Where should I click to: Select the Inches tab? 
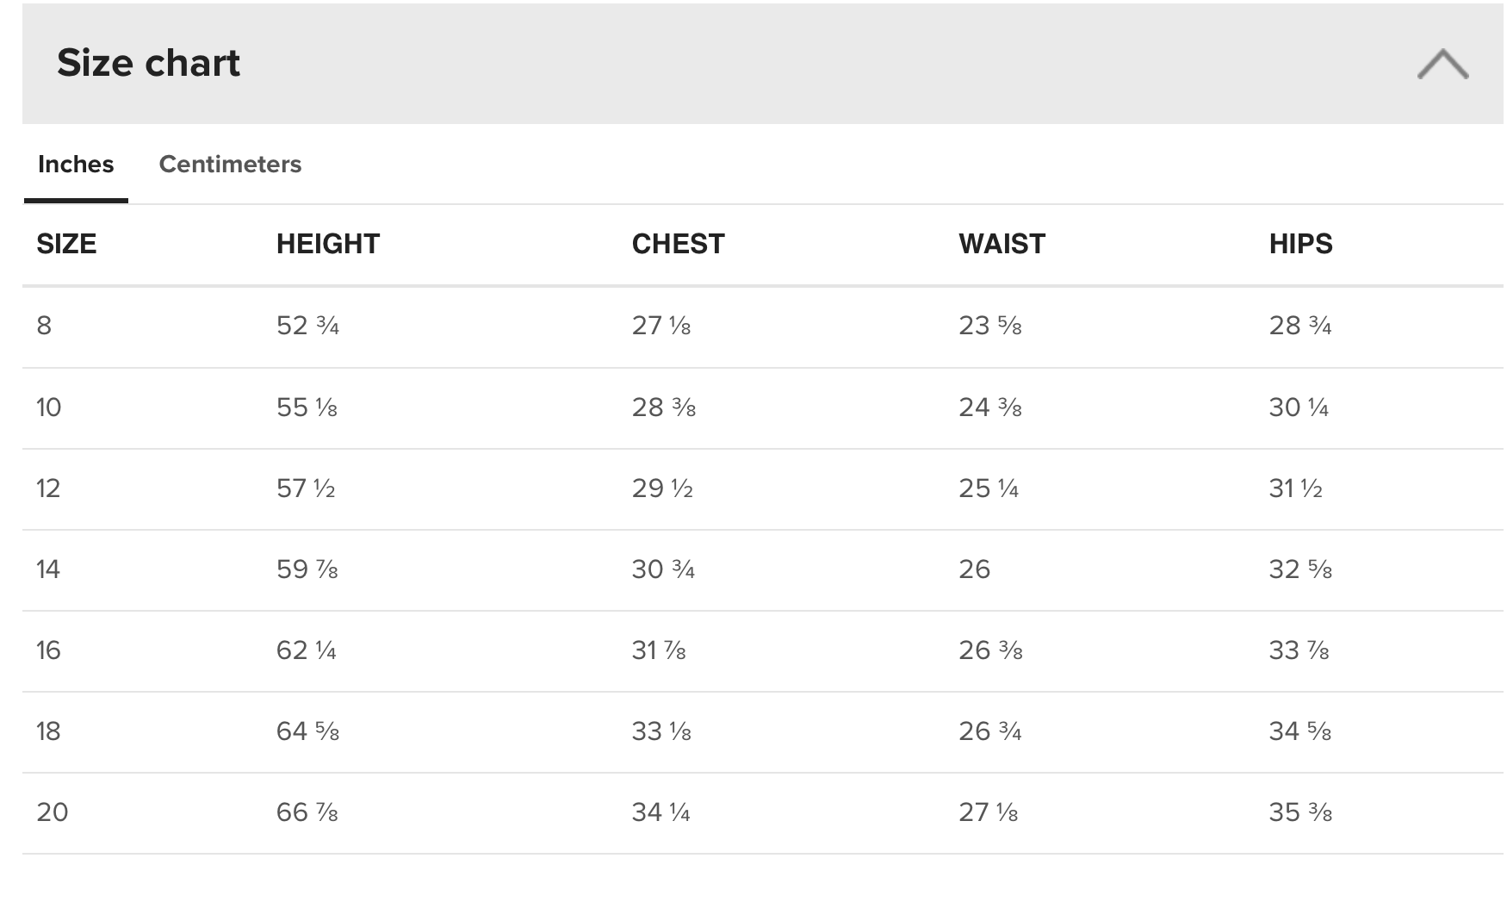pyautogui.click(x=76, y=164)
